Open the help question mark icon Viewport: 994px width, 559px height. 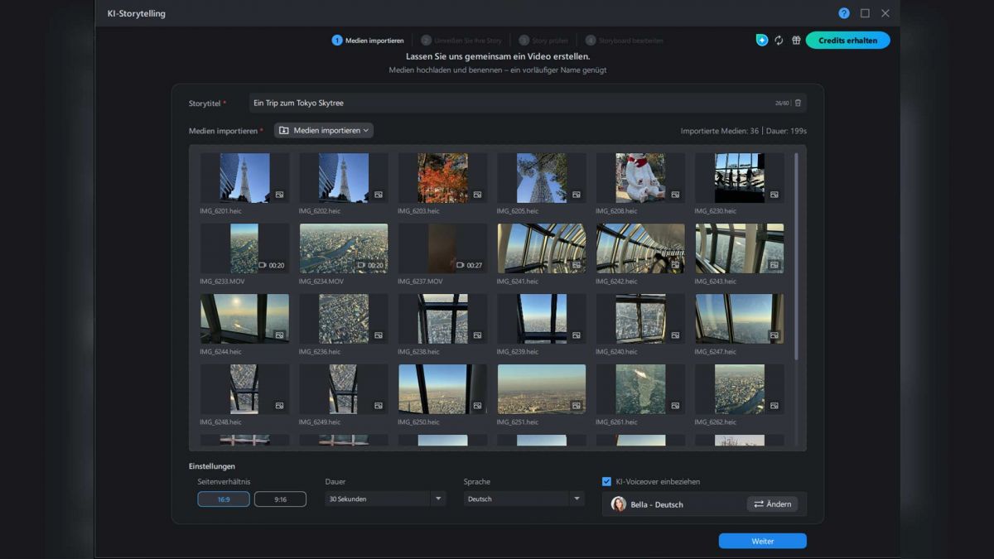(844, 13)
